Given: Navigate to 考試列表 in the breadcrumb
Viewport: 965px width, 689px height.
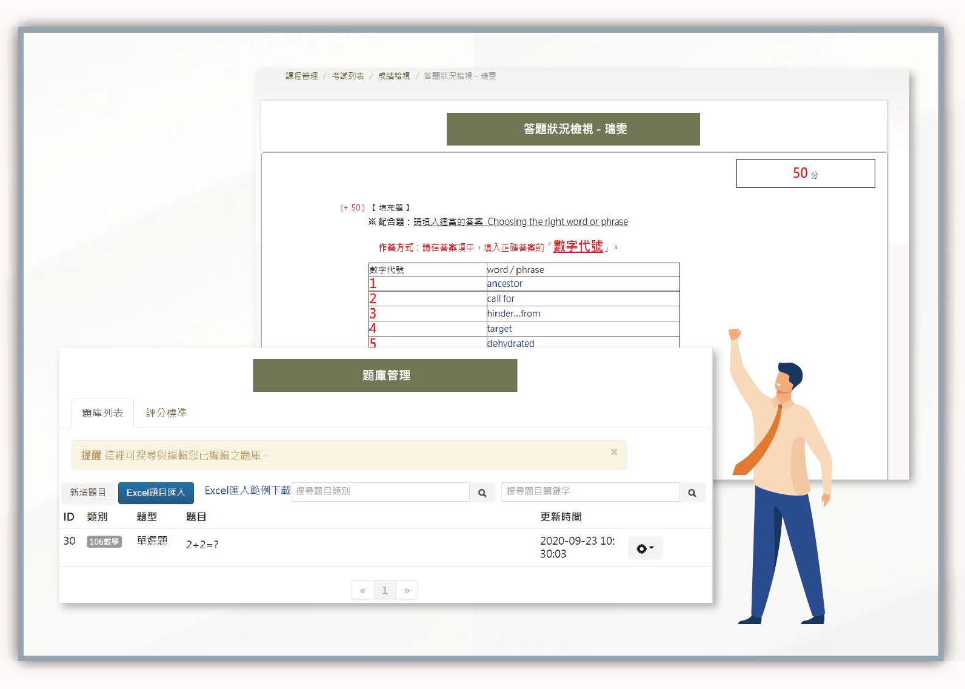Looking at the screenshot, I should [348, 76].
